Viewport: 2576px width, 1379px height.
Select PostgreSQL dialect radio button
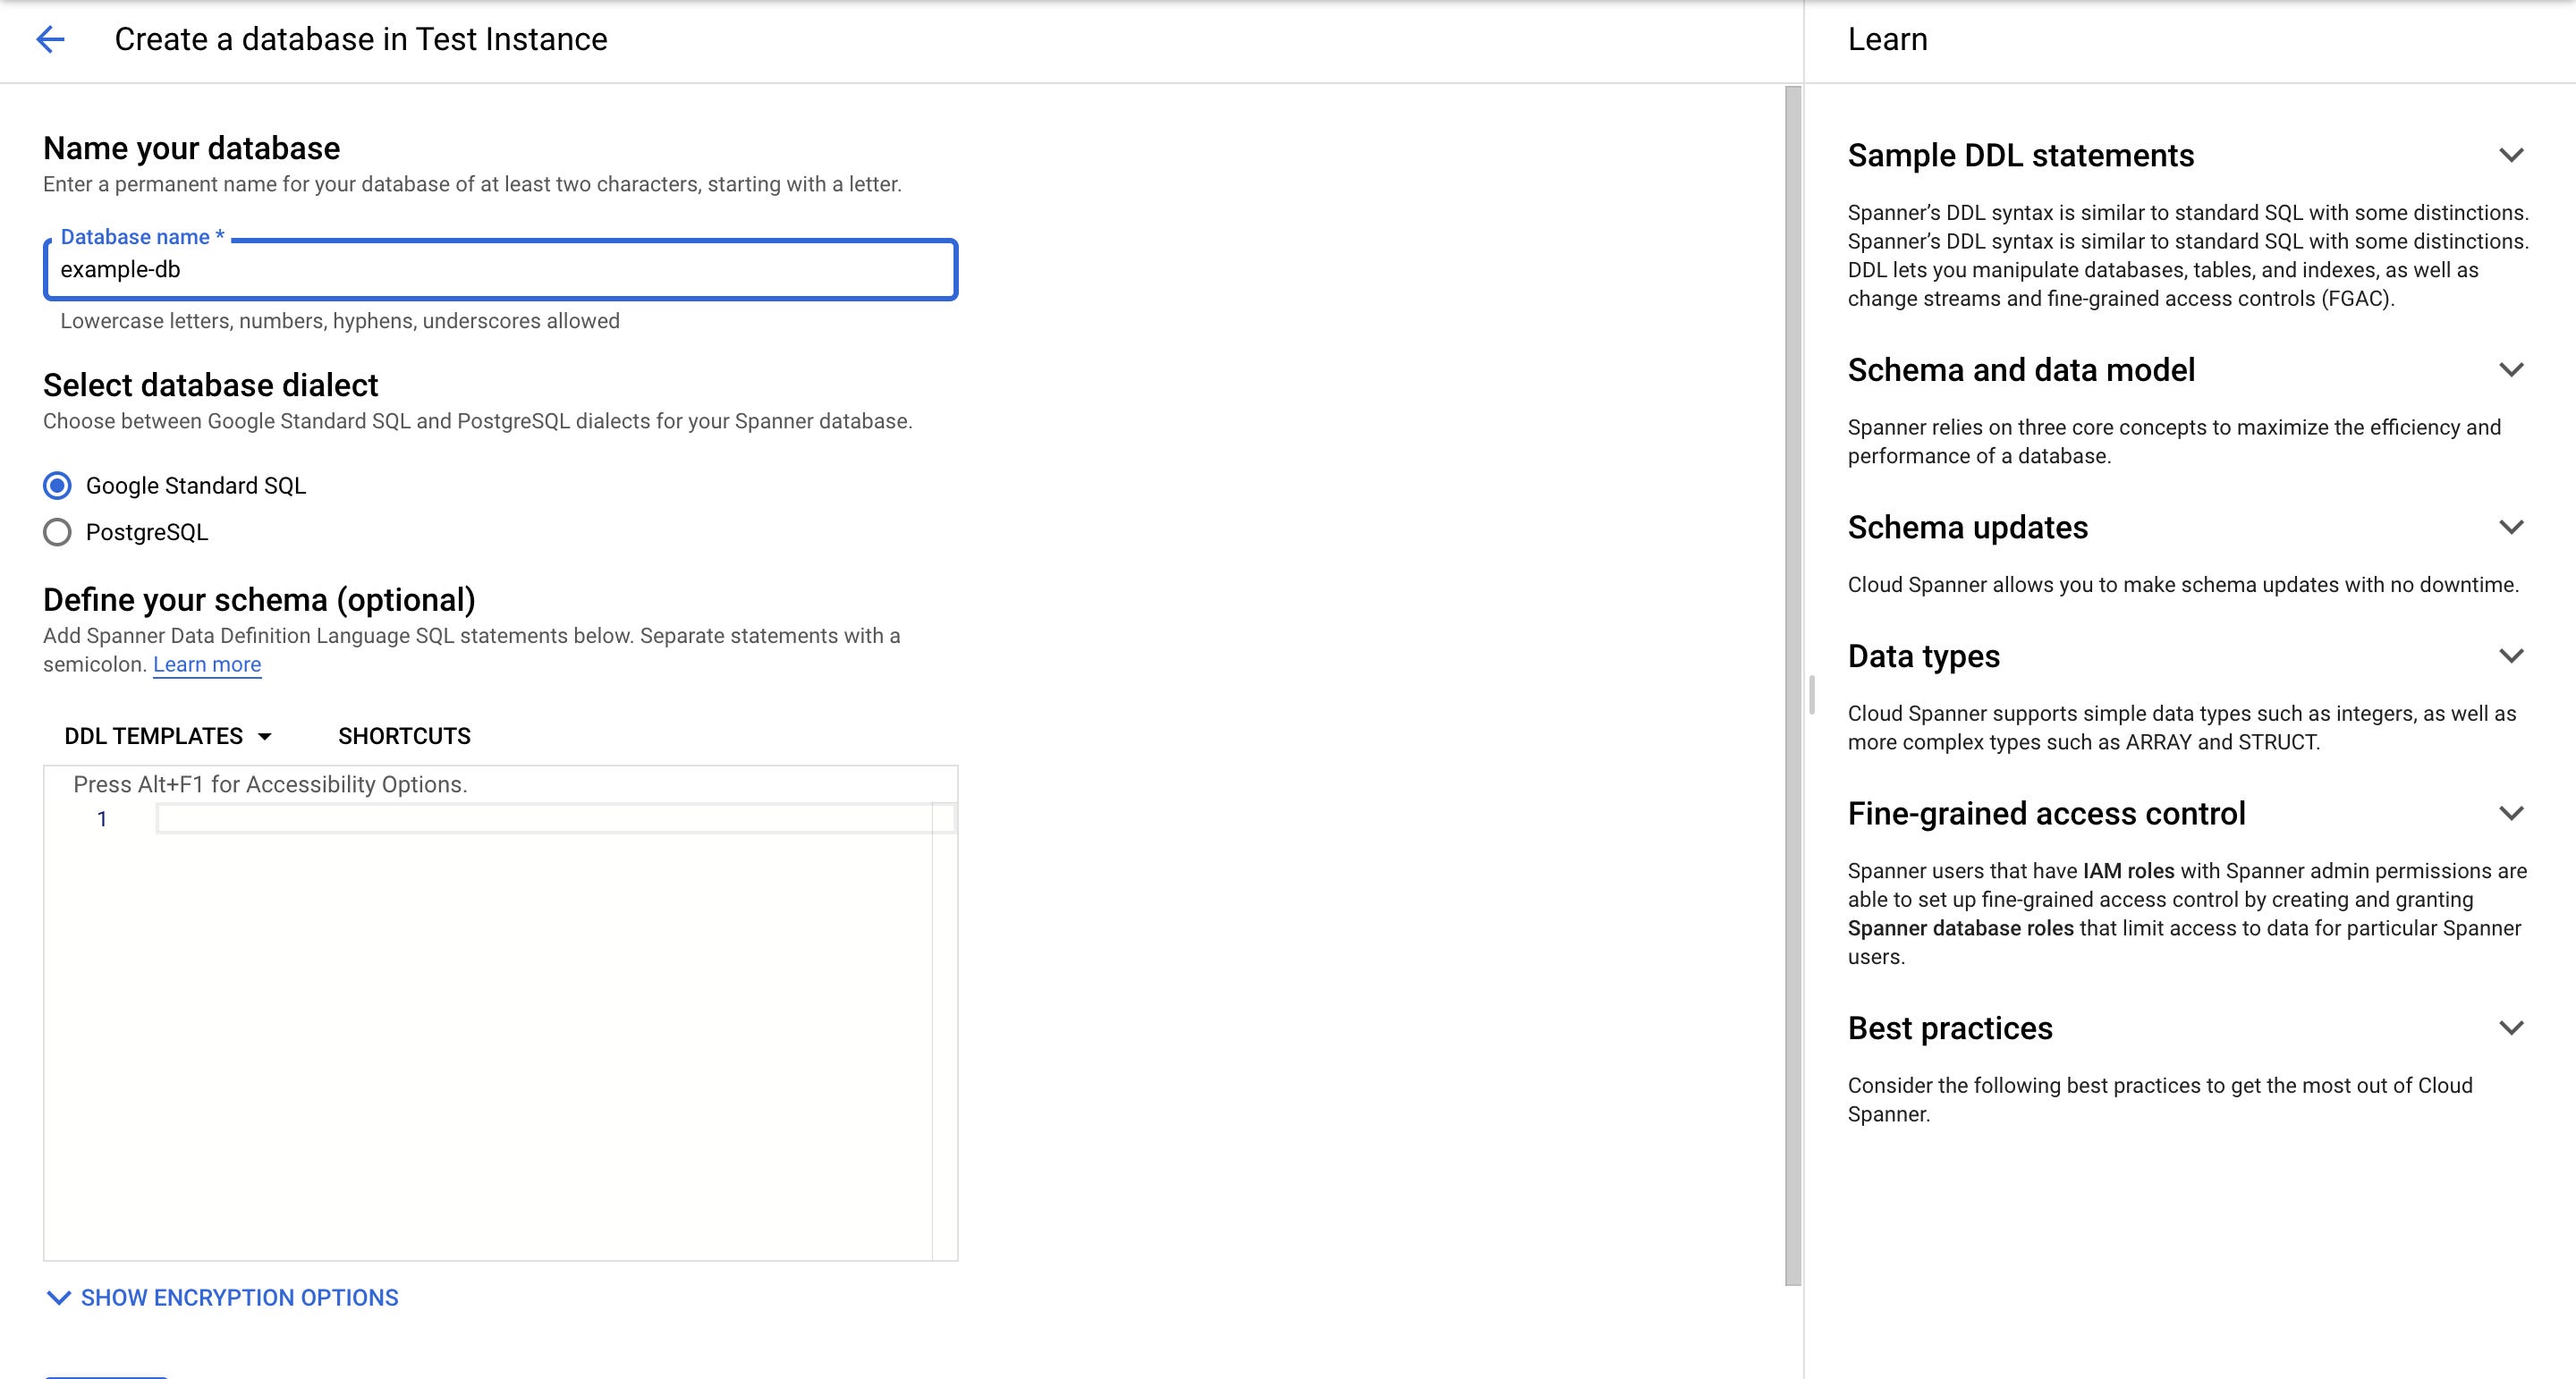point(58,532)
